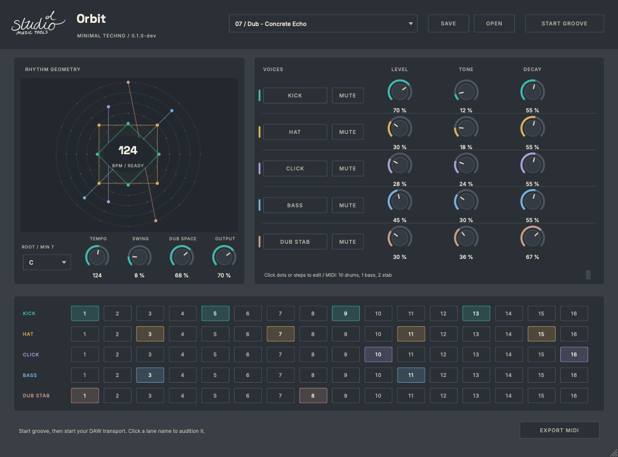The width and height of the screenshot is (618, 457).
Task: Click the HAT level knob
Action: [400, 128]
